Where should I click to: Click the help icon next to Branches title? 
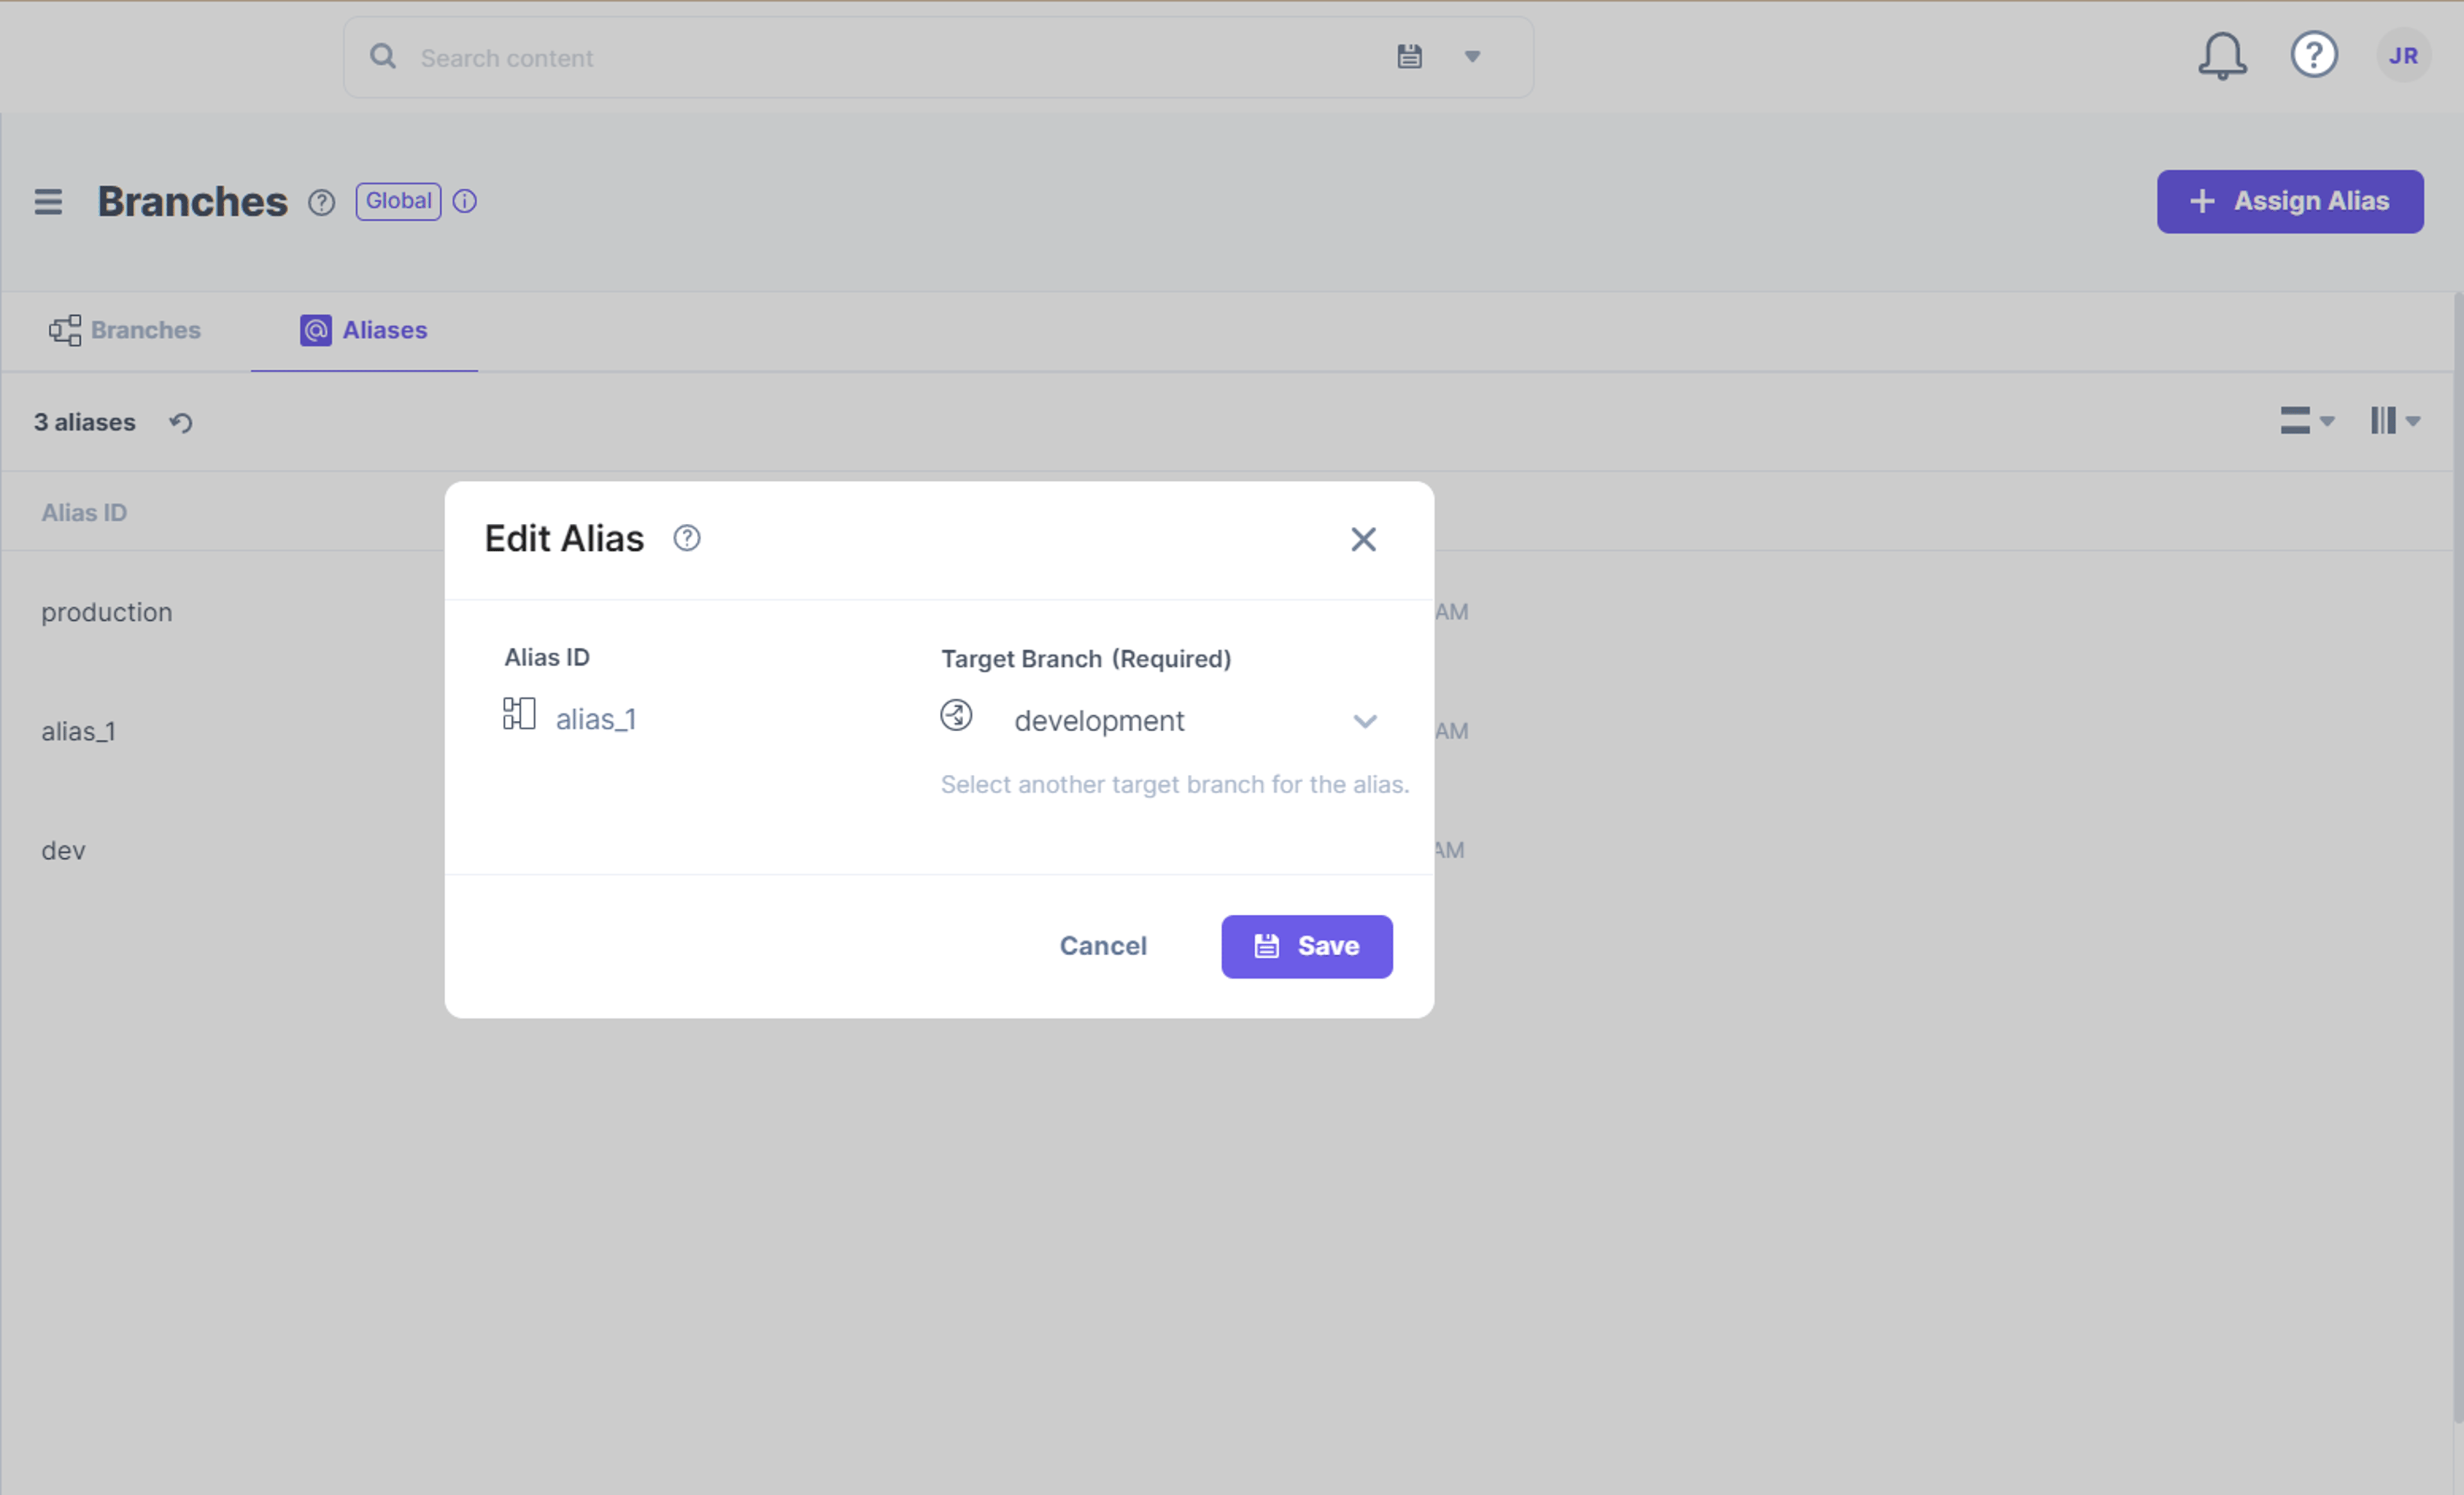point(321,203)
